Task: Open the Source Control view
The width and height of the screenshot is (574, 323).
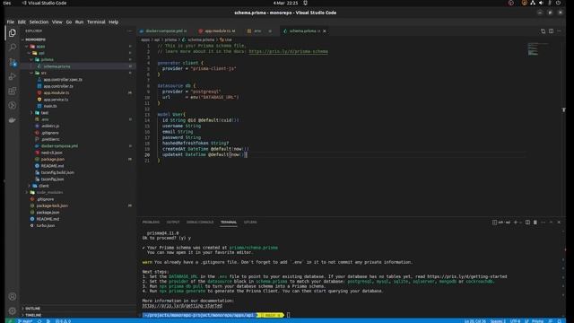Action: point(12,62)
